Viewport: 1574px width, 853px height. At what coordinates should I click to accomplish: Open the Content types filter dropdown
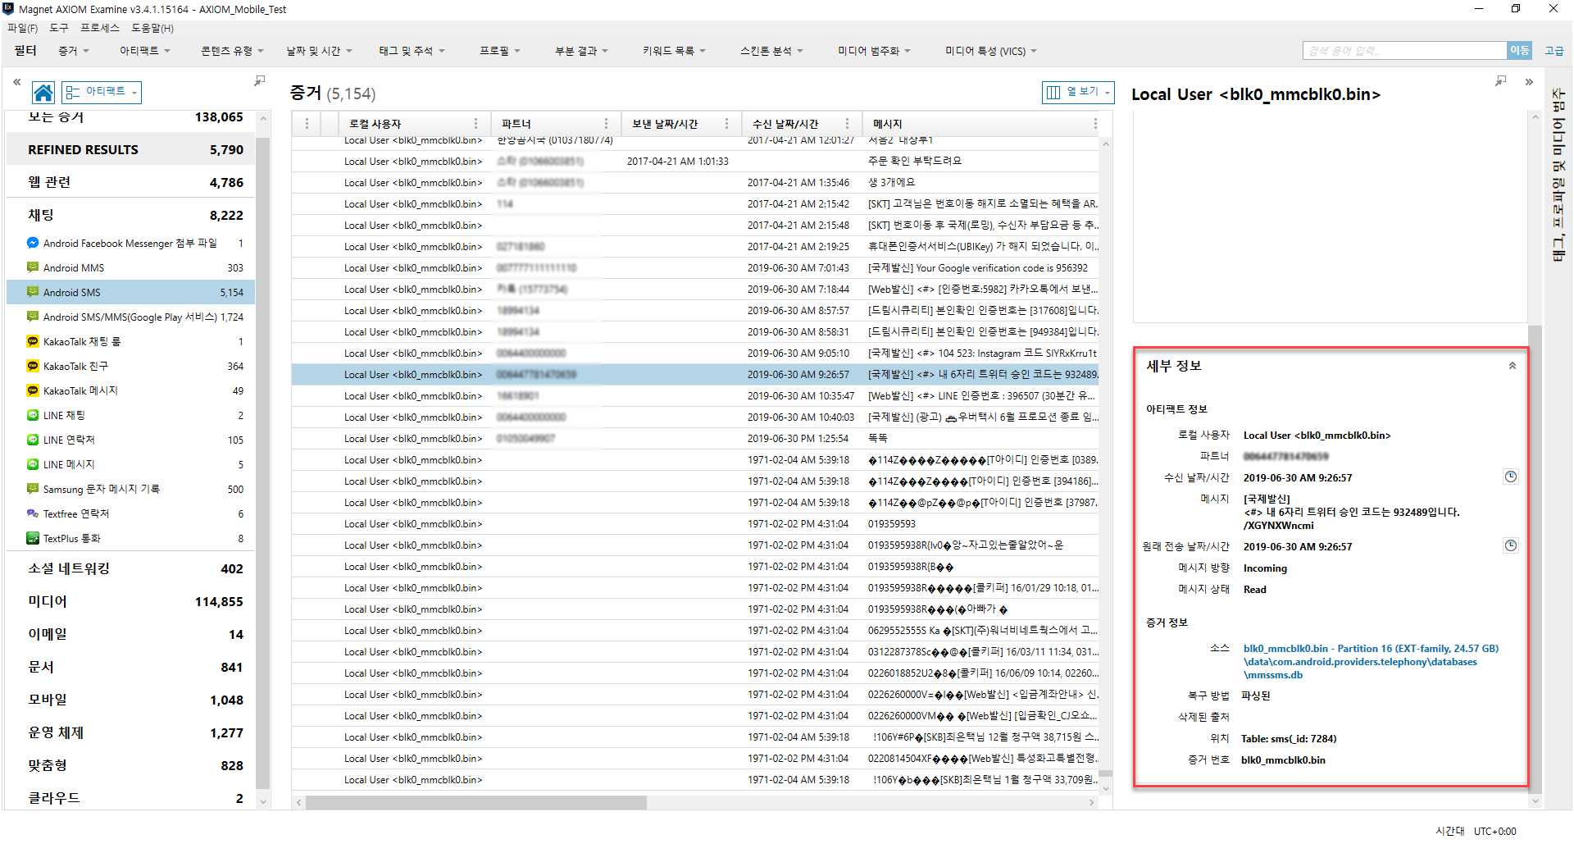pyautogui.click(x=232, y=51)
